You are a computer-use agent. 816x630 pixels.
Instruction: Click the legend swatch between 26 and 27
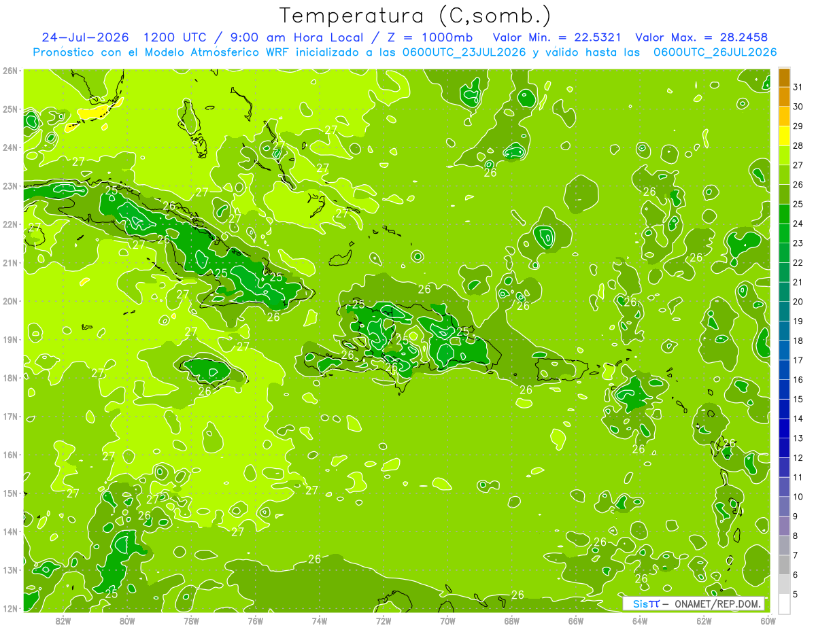(x=784, y=175)
